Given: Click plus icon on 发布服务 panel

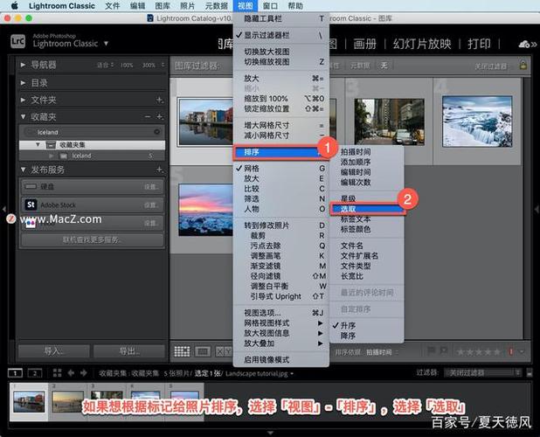Looking at the screenshot, I should coord(159,170).
